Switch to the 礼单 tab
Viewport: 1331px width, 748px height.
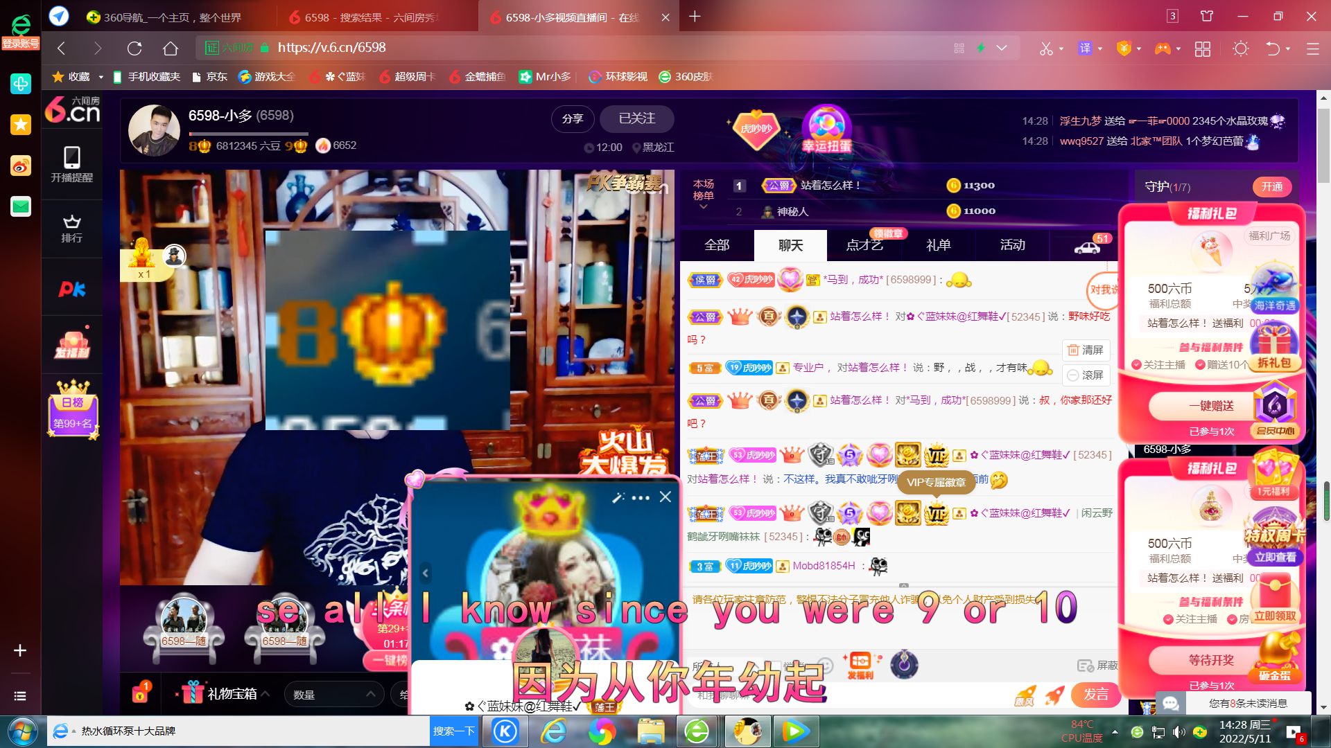click(939, 245)
